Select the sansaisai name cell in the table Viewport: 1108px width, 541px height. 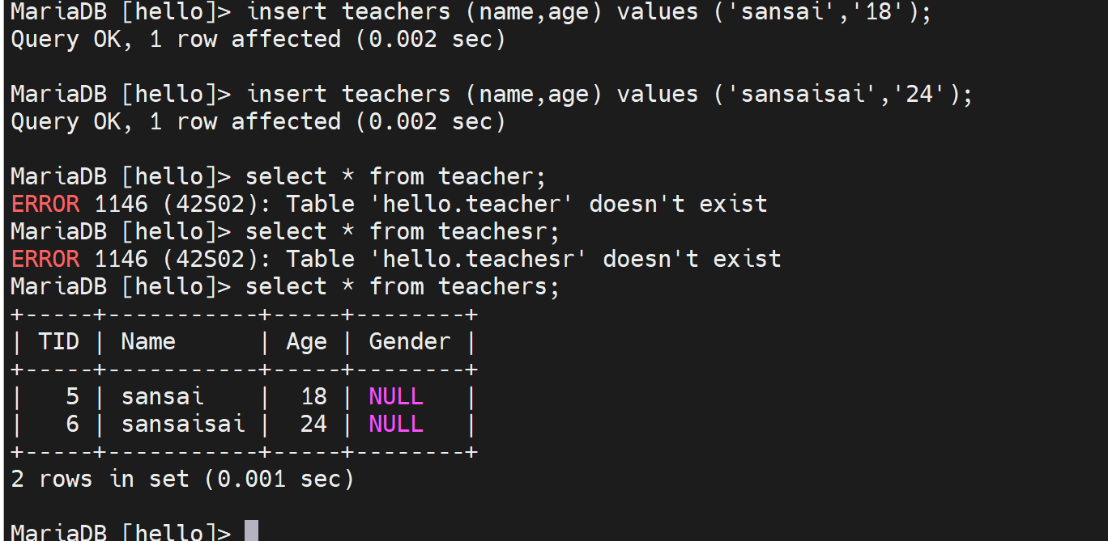point(183,425)
